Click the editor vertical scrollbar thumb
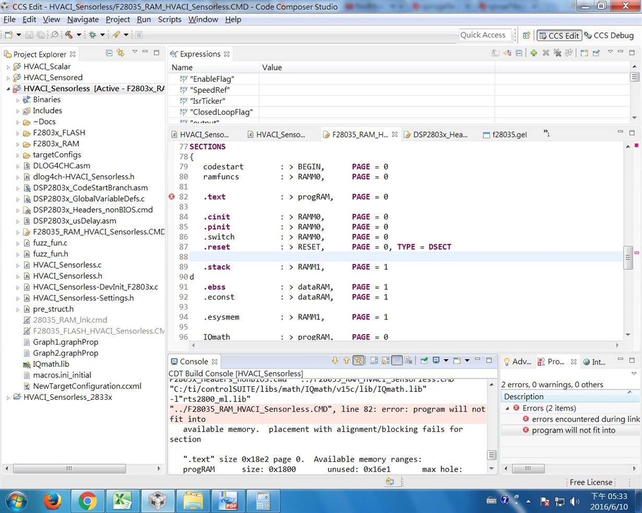The width and height of the screenshot is (642, 513). (x=628, y=258)
